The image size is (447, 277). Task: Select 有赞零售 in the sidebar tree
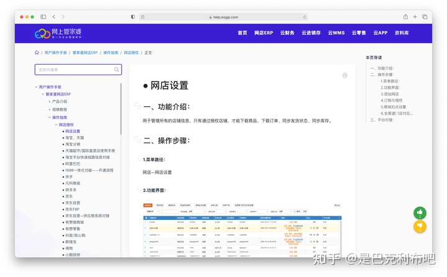click(73, 229)
